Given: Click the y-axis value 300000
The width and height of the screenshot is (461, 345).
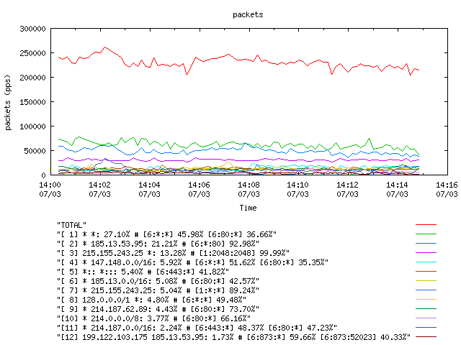Looking at the screenshot, I should coord(32,29).
